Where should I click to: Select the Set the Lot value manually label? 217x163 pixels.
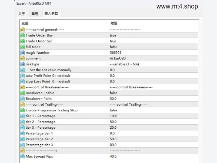pos(48,70)
